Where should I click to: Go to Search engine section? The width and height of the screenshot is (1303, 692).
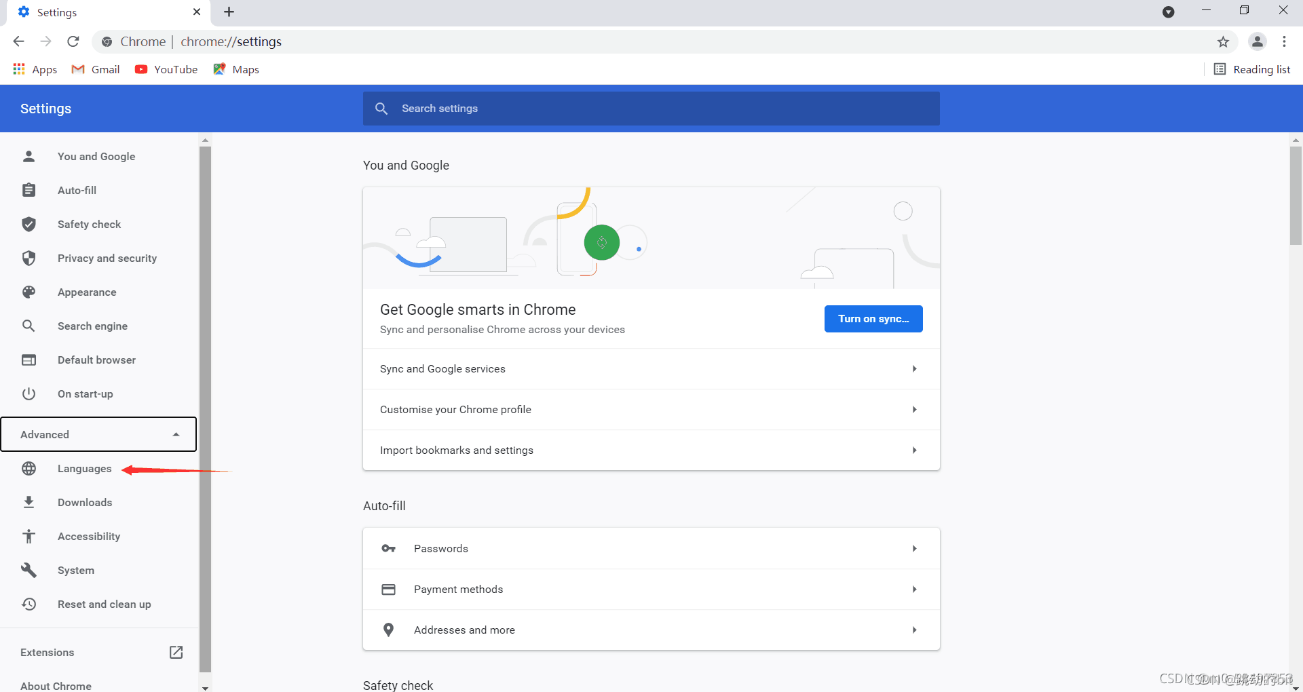click(x=92, y=326)
